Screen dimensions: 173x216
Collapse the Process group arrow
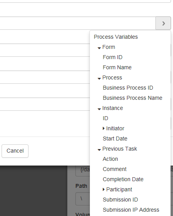point(99,78)
